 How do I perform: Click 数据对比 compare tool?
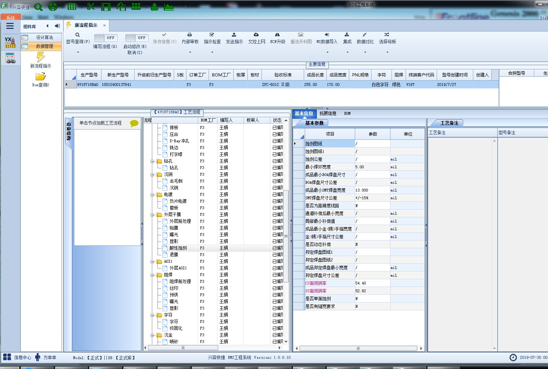tap(365, 39)
